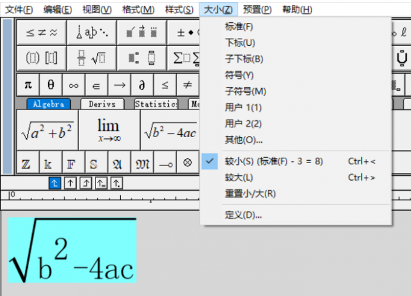Click the ruler at the 0 mark
This screenshot has width=411, height=296.
point(12,195)
